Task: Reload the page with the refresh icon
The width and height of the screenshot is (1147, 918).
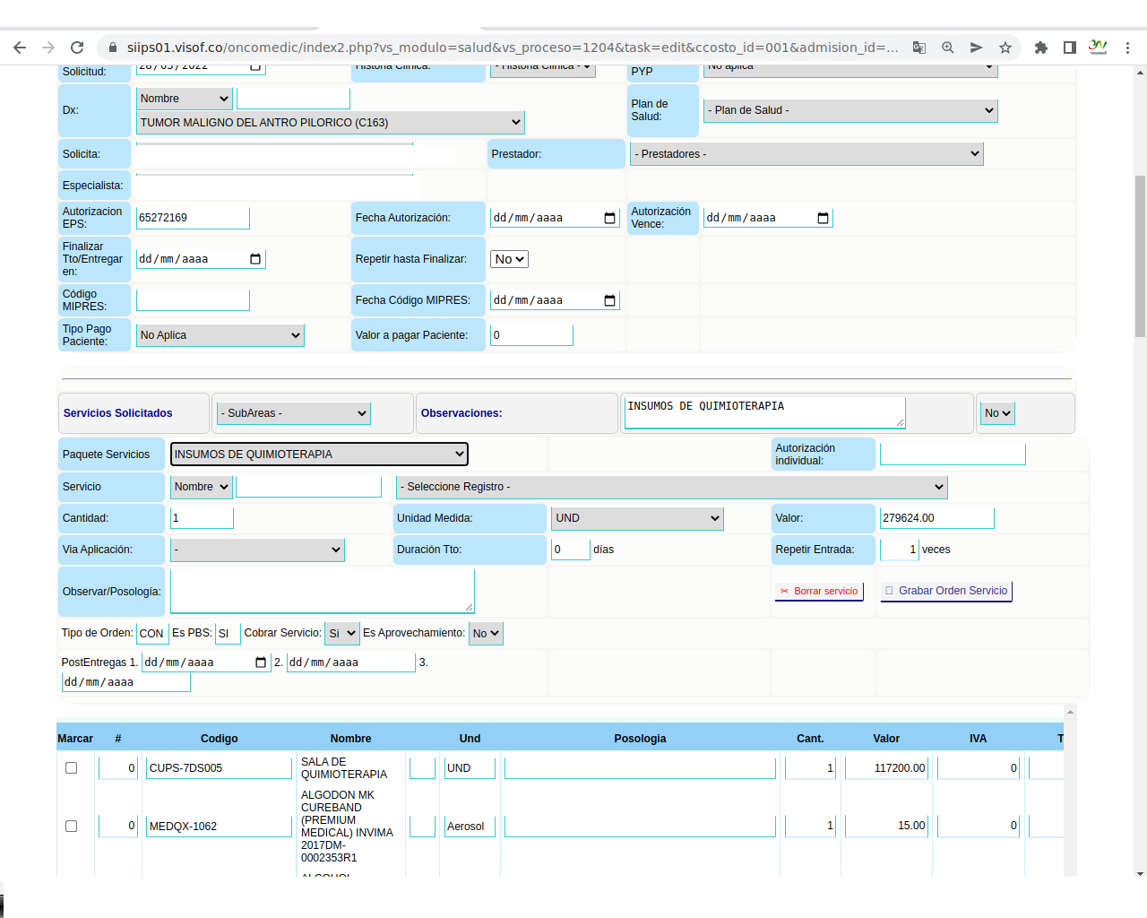Action: click(x=77, y=48)
